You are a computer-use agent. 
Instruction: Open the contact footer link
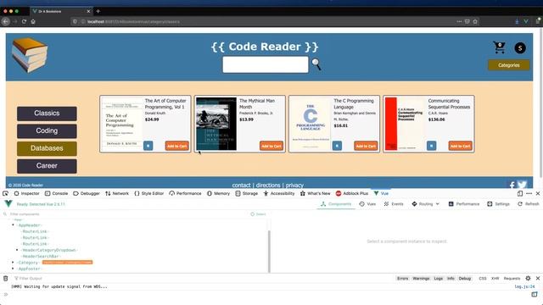click(241, 186)
